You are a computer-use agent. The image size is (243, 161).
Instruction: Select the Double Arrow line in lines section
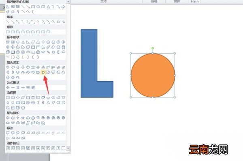coord(18,22)
